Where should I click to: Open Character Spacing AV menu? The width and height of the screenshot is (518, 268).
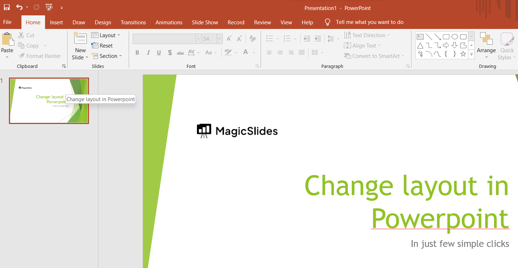pyautogui.click(x=194, y=53)
